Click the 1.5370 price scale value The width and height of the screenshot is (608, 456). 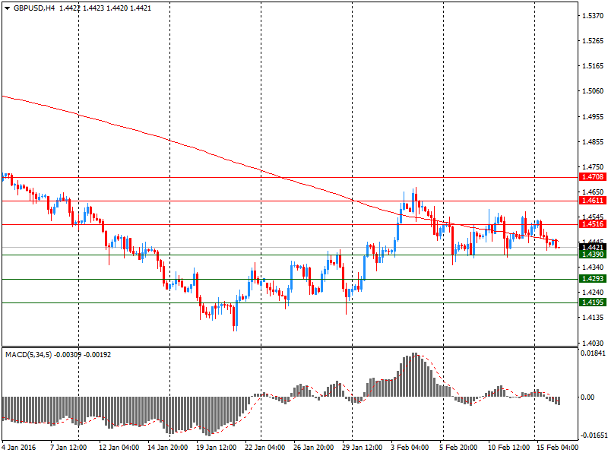(594, 15)
